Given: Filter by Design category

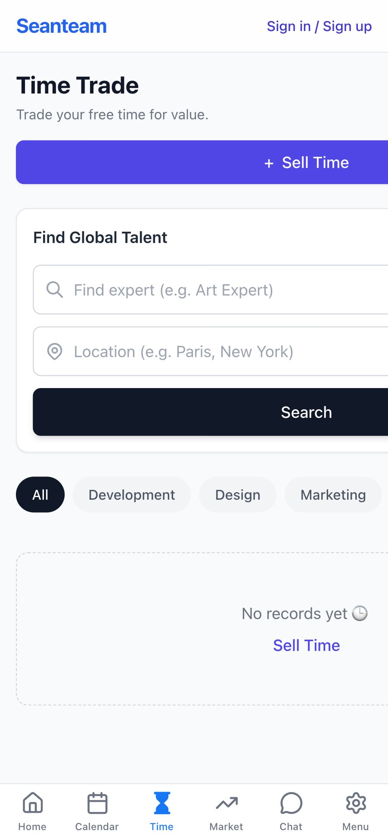Looking at the screenshot, I should (238, 495).
